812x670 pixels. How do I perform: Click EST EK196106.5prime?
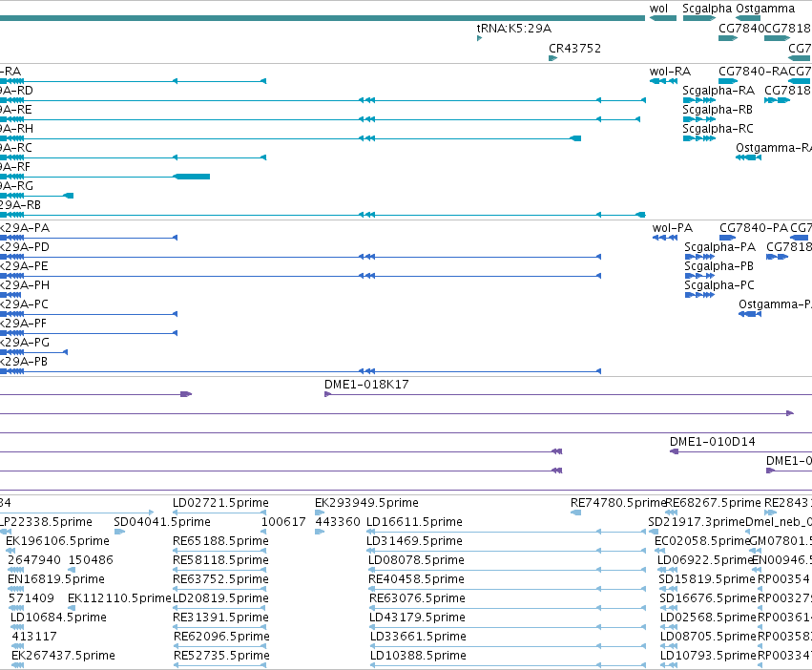(x=57, y=541)
